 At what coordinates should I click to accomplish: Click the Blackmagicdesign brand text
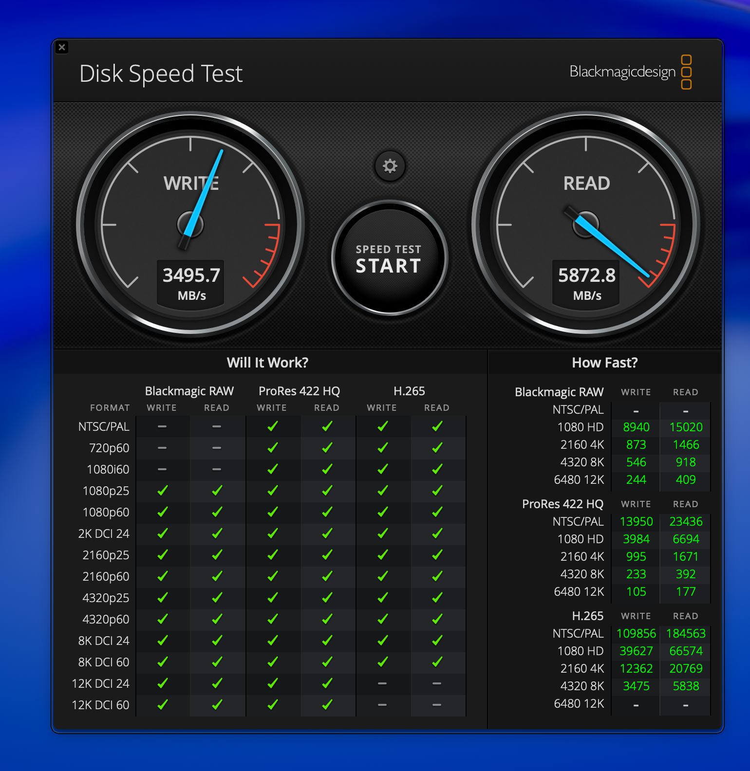pos(622,72)
